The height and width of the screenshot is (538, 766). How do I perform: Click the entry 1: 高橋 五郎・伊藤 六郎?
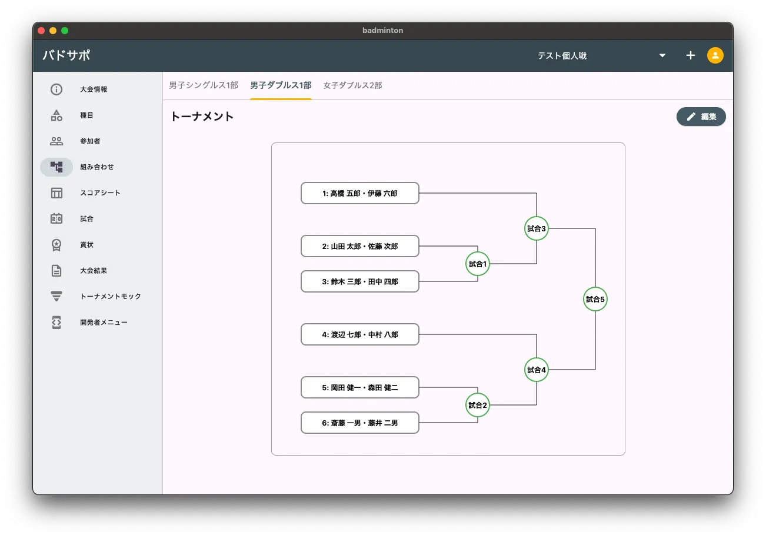click(x=360, y=193)
